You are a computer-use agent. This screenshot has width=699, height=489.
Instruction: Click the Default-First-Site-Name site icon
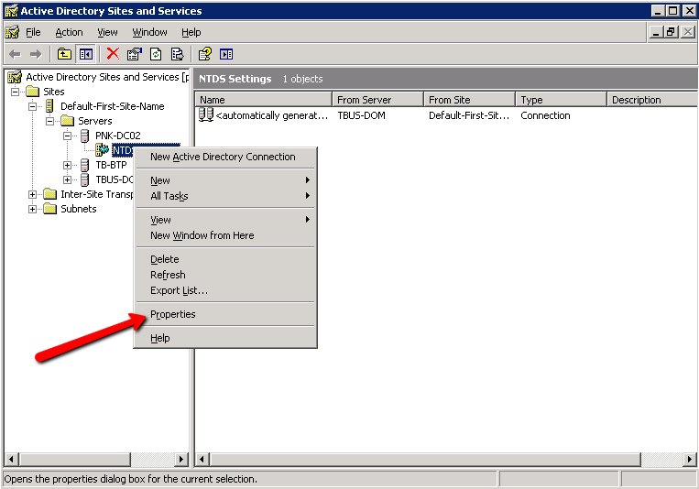[49, 106]
